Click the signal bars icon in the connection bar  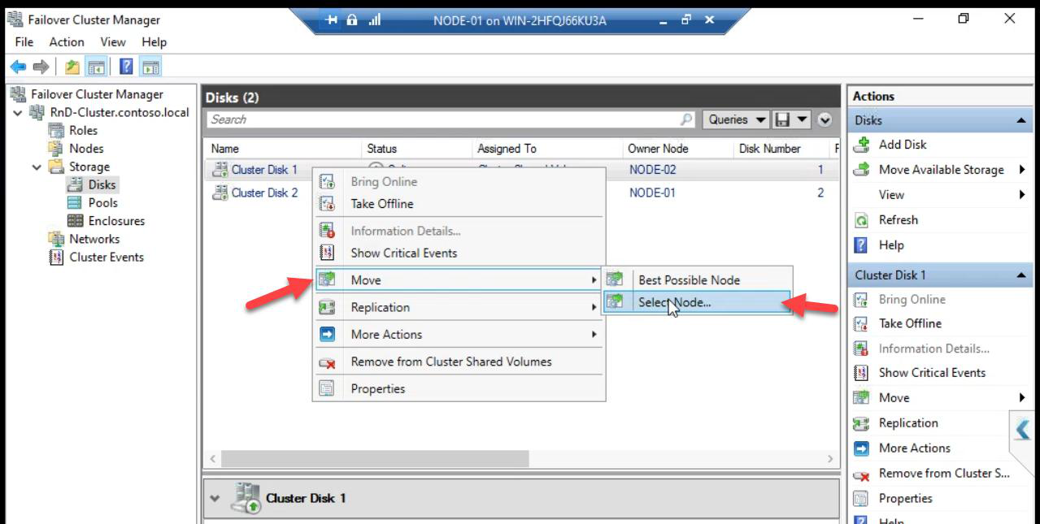coord(375,20)
